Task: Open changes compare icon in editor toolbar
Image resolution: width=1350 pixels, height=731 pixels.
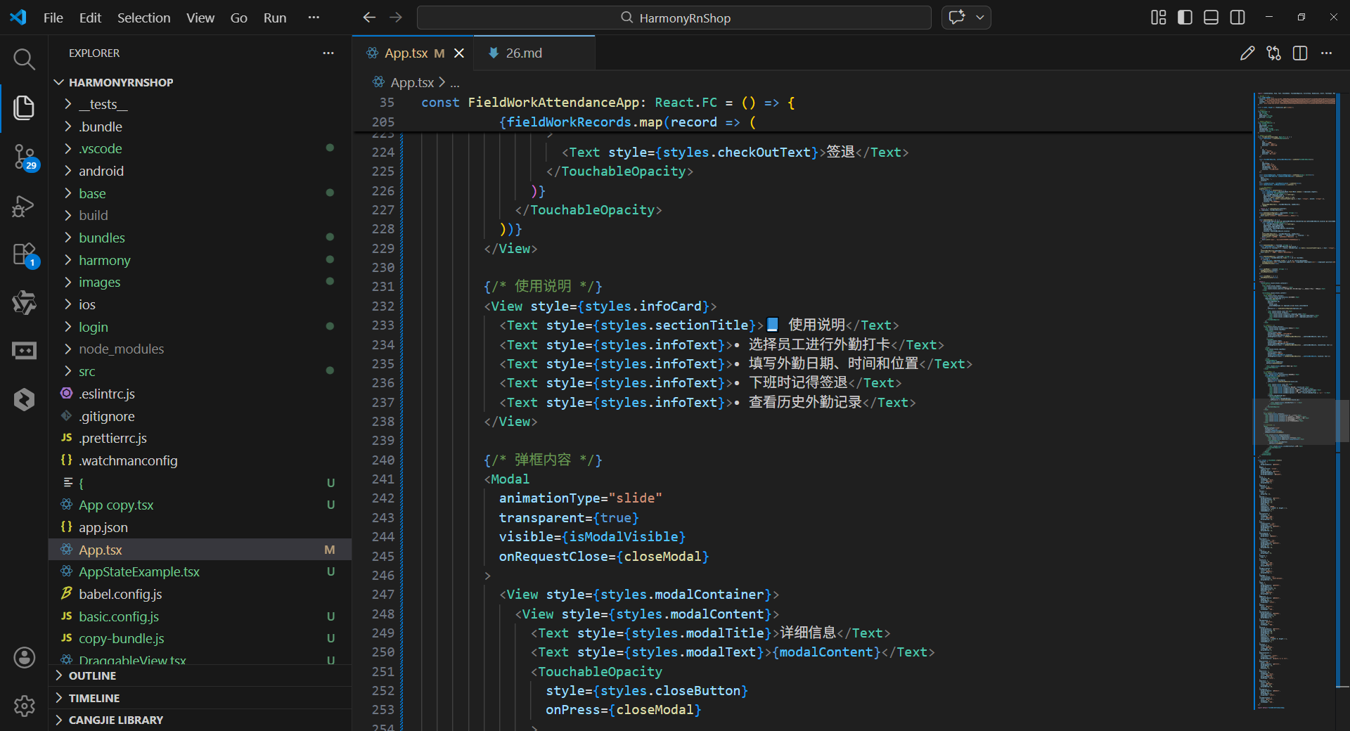Action: [x=1273, y=53]
